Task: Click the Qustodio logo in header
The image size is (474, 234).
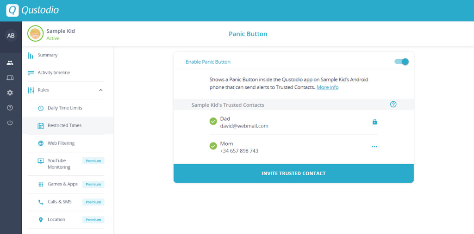Action: pyautogui.click(x=33, y=10)
